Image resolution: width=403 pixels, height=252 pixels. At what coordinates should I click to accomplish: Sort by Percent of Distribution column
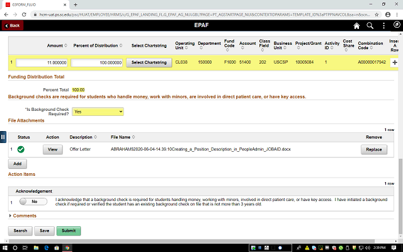(98, 45)
